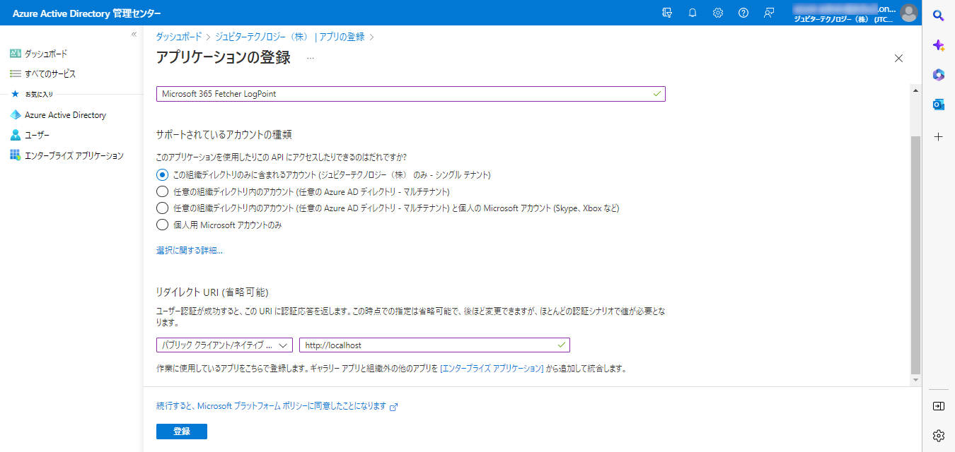Click the Azure Active Directory 管理センター title
Image resolution: width=955 pixels, height=452 pixels.
tap(86, 13)
